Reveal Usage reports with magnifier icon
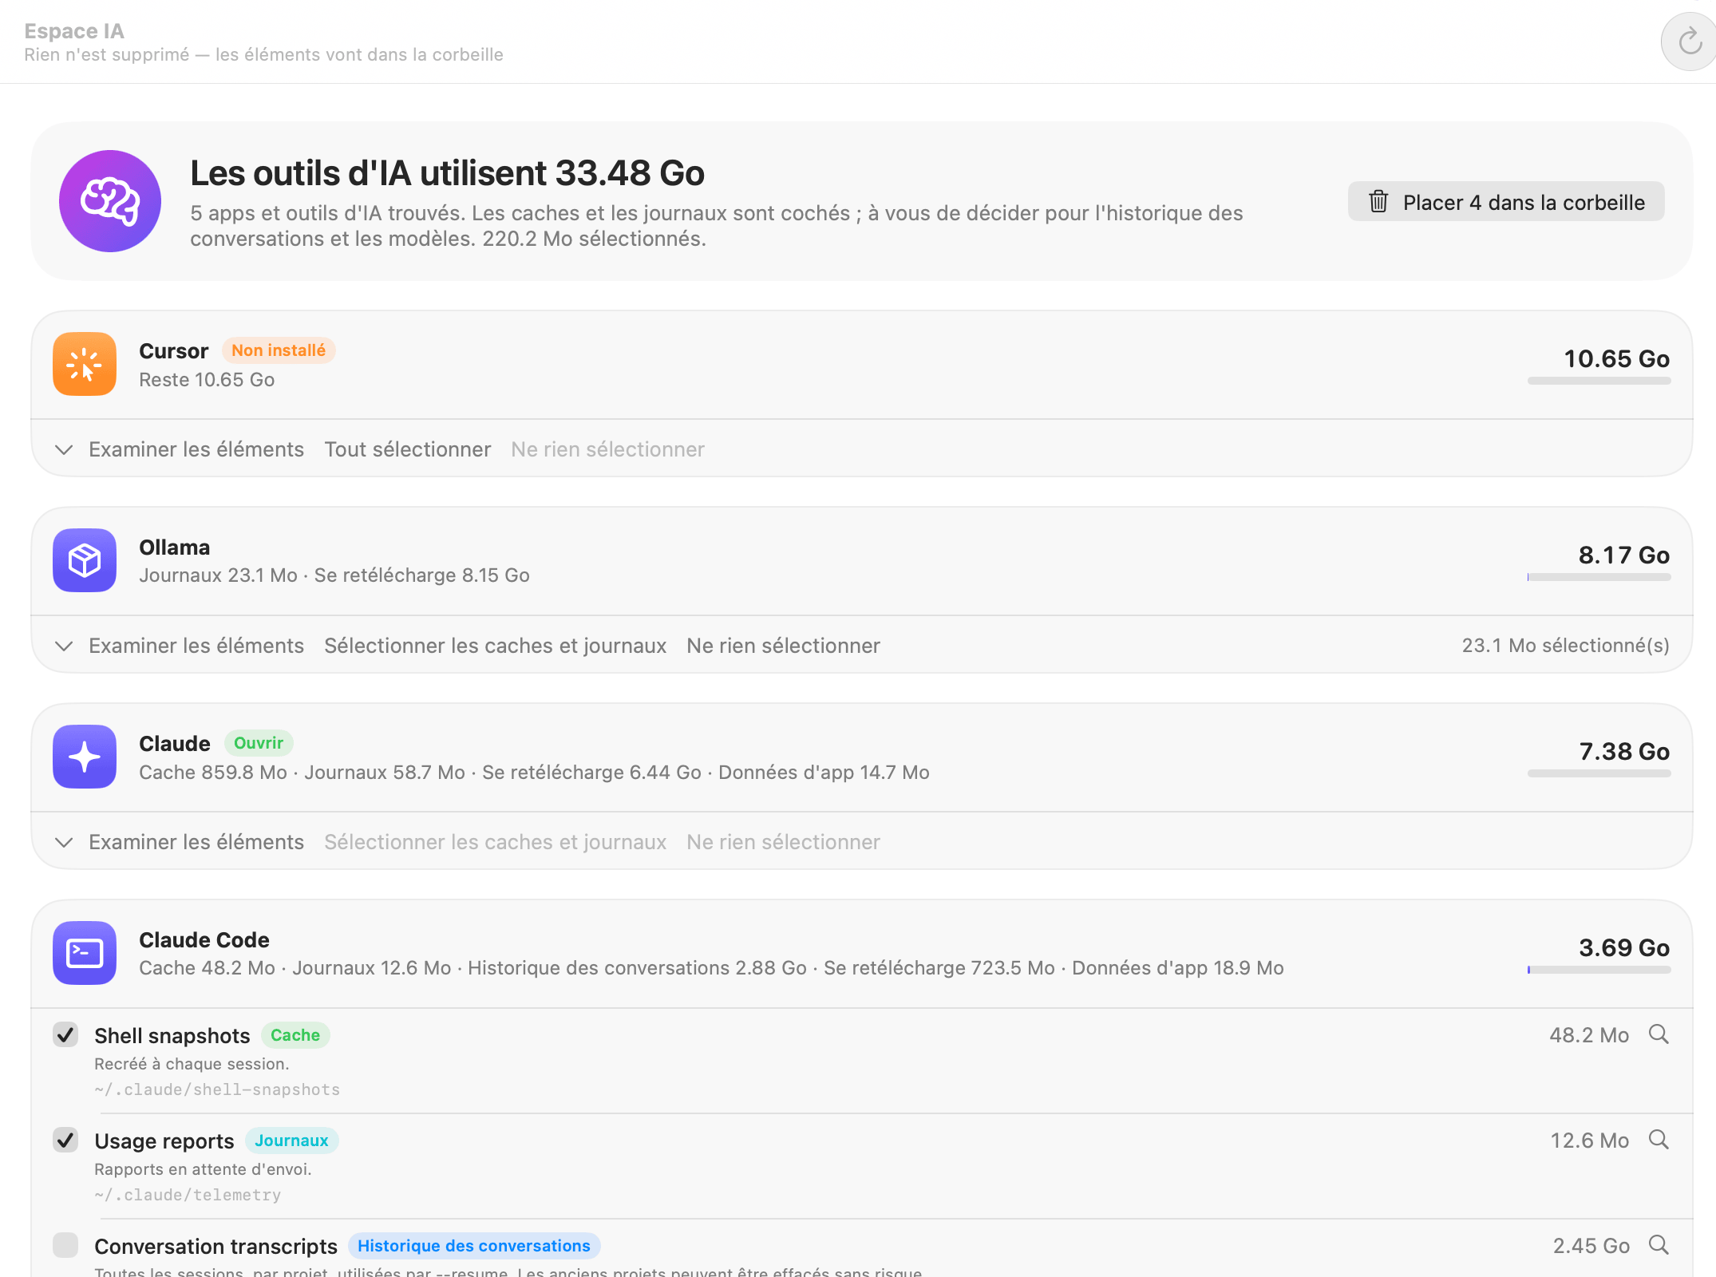This screenshot has height=1277, width=1716. pyautogui.click(x=1659, y=1140)
